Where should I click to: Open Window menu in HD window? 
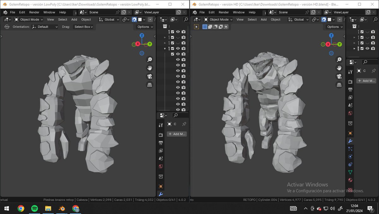[x=238, y=12]
